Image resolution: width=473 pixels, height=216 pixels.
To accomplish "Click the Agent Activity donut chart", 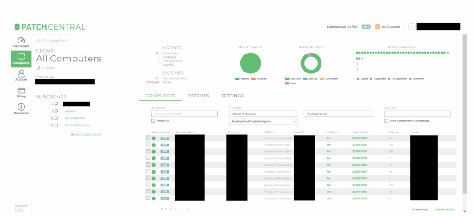I will pyautogui.click(x=311, y=63).
